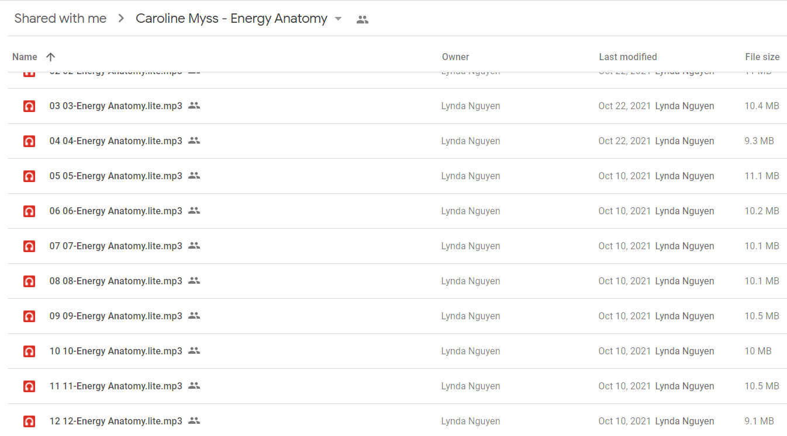Image resolution: width=787 pixels, height=436 pixels.
Task: Click the audio icon for 05 05-Energy Anatomy
Action: click(29, 176)
